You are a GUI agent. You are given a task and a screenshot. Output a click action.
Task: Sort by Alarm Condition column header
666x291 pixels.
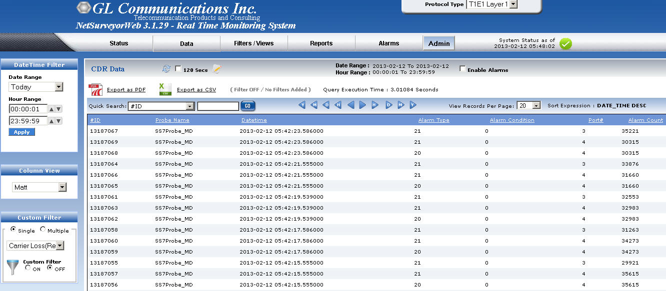(x=512, y=120)
